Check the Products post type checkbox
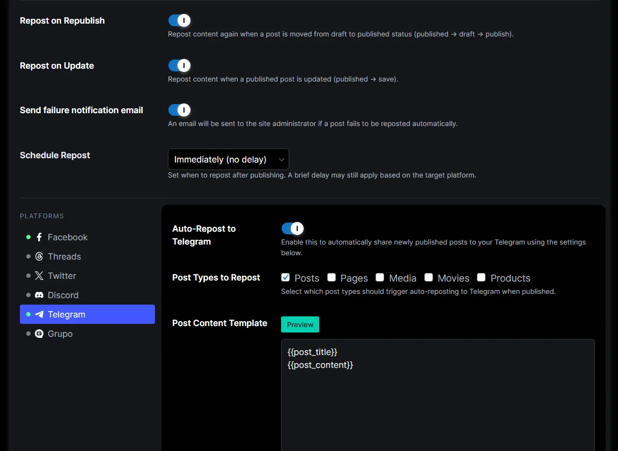 [481, 277]
